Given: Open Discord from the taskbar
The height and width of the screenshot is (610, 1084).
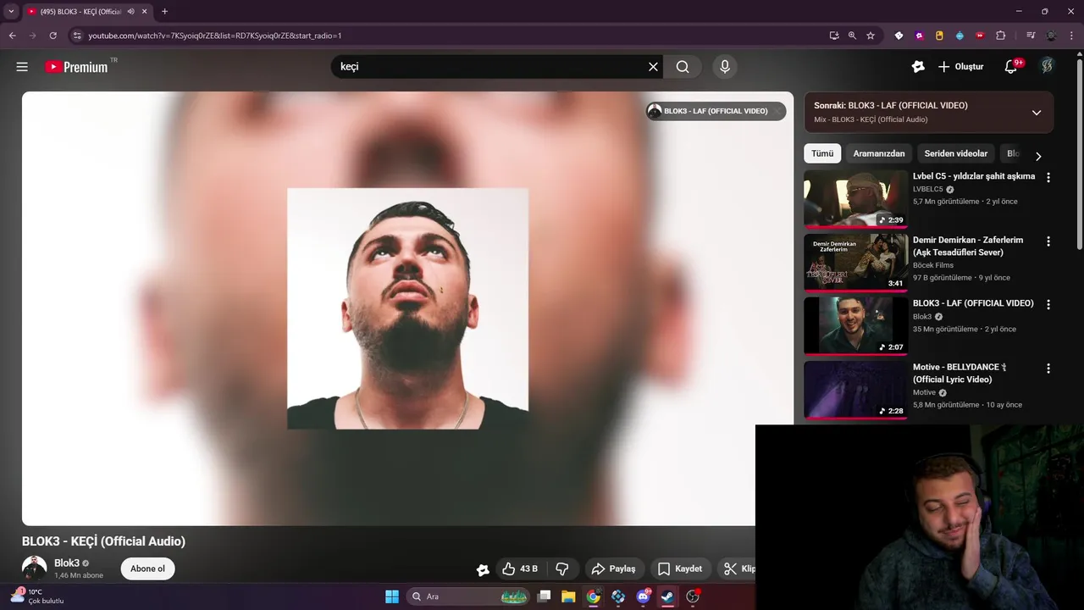Looking at the screenshot, I should [x=643, y=596].
